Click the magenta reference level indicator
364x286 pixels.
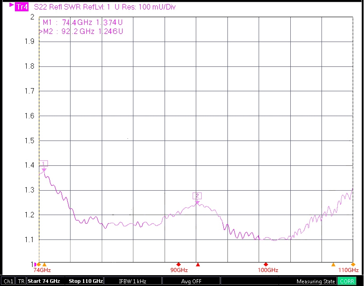(35, 264)
